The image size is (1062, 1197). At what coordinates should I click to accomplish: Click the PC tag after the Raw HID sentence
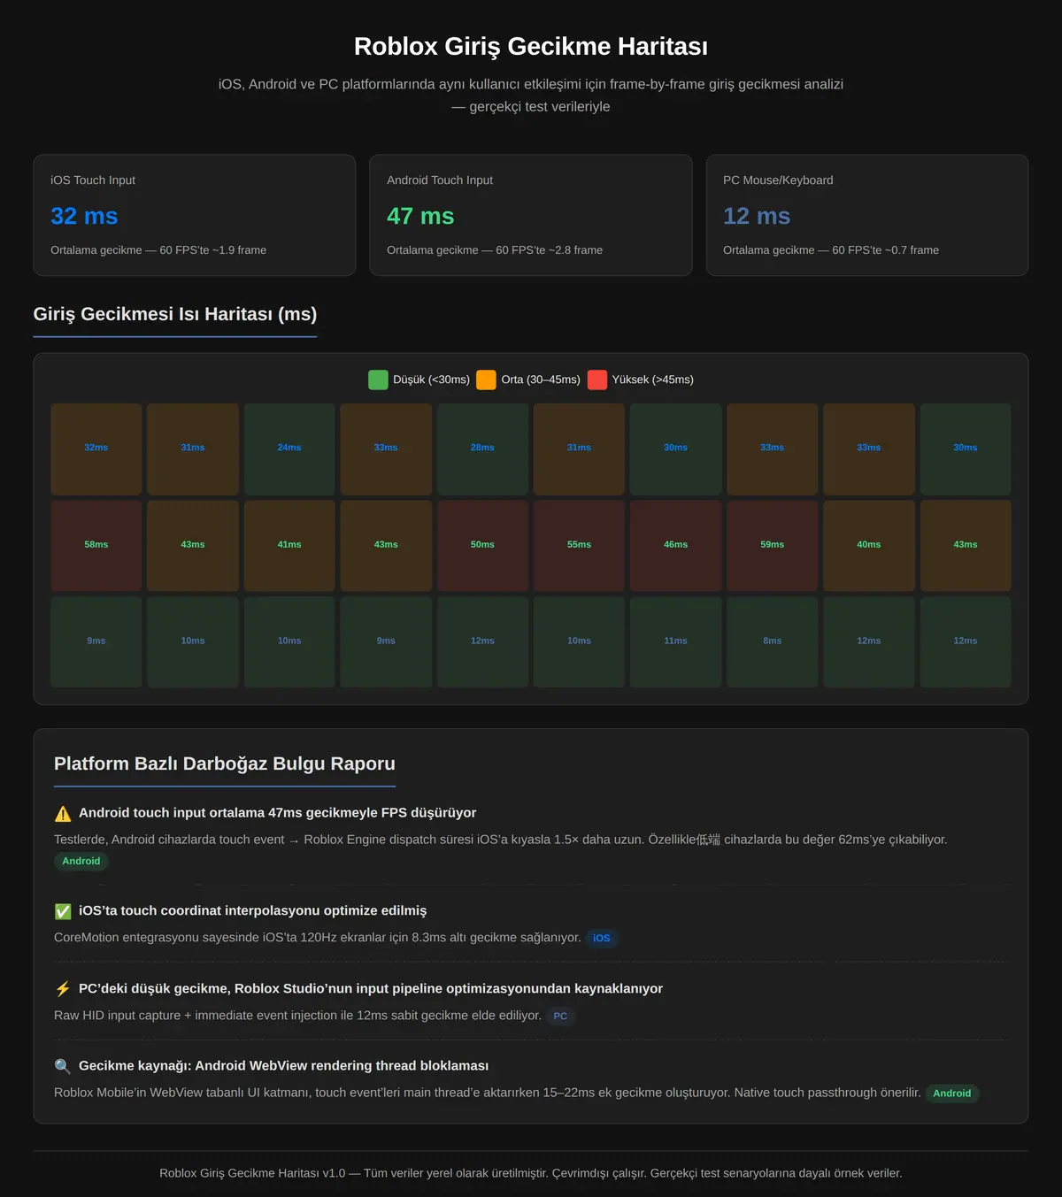(x=560, y=1017)
